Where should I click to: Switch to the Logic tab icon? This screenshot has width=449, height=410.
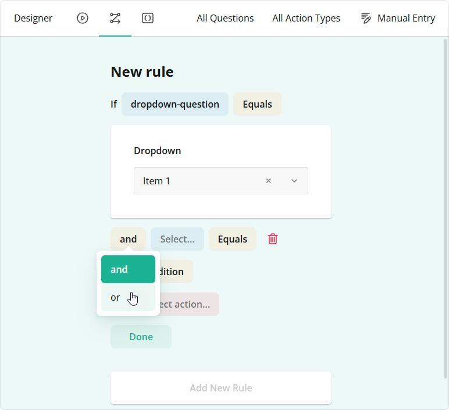click(x=115, y=18)
